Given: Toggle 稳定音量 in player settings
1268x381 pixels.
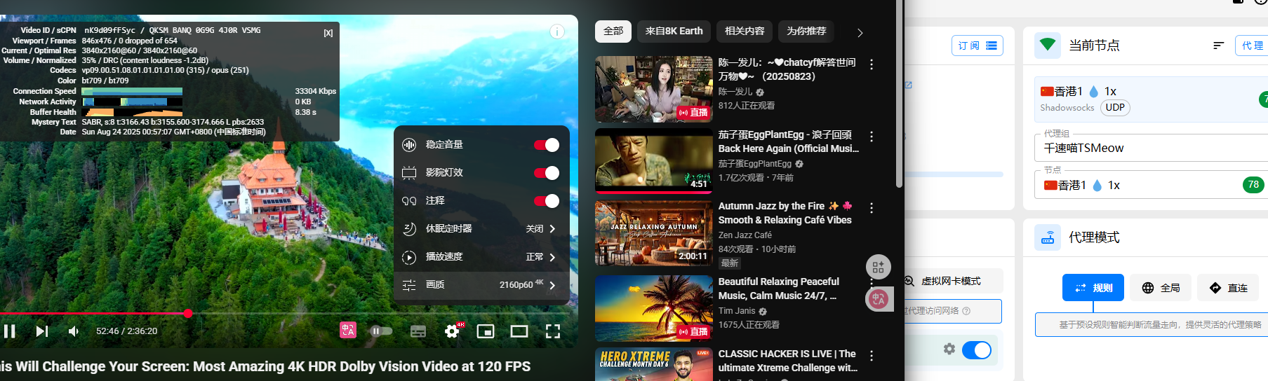Looking at the screenshot, I should tap(547, 145).
